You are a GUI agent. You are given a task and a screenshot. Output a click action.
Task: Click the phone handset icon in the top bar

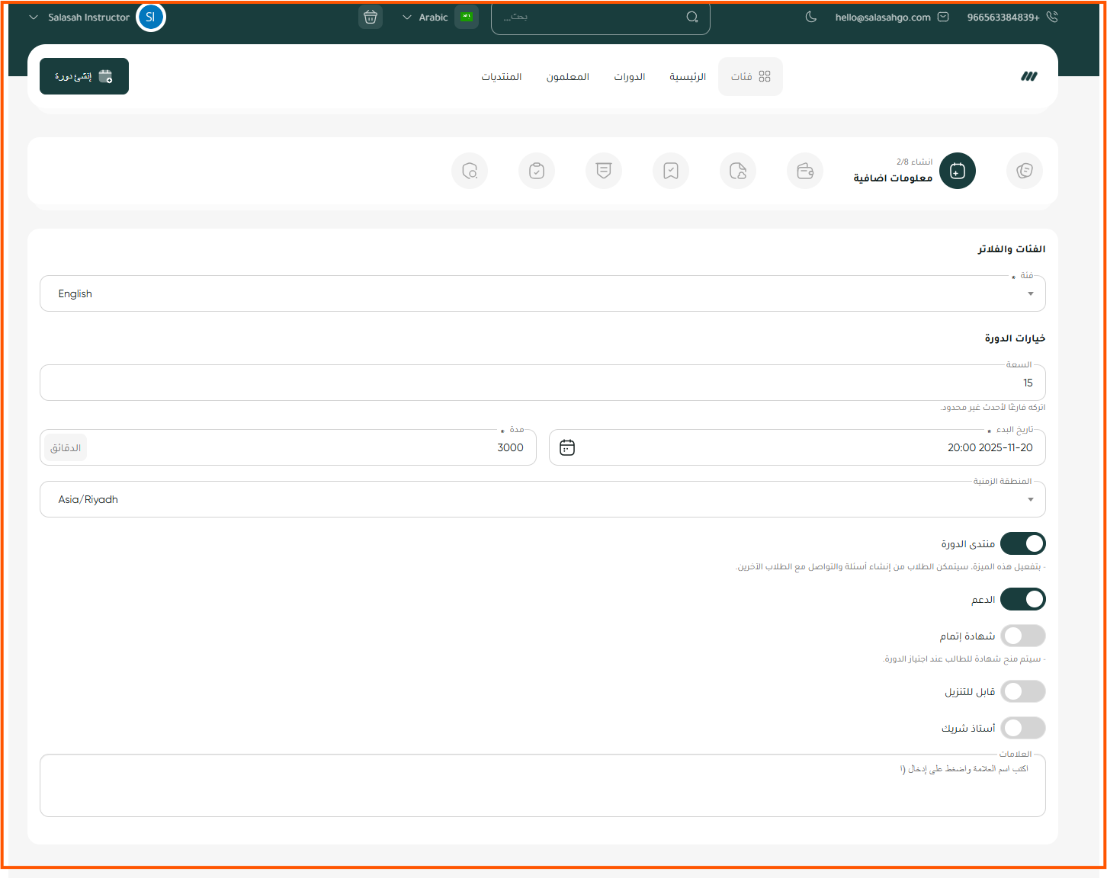pos(1052,17)
